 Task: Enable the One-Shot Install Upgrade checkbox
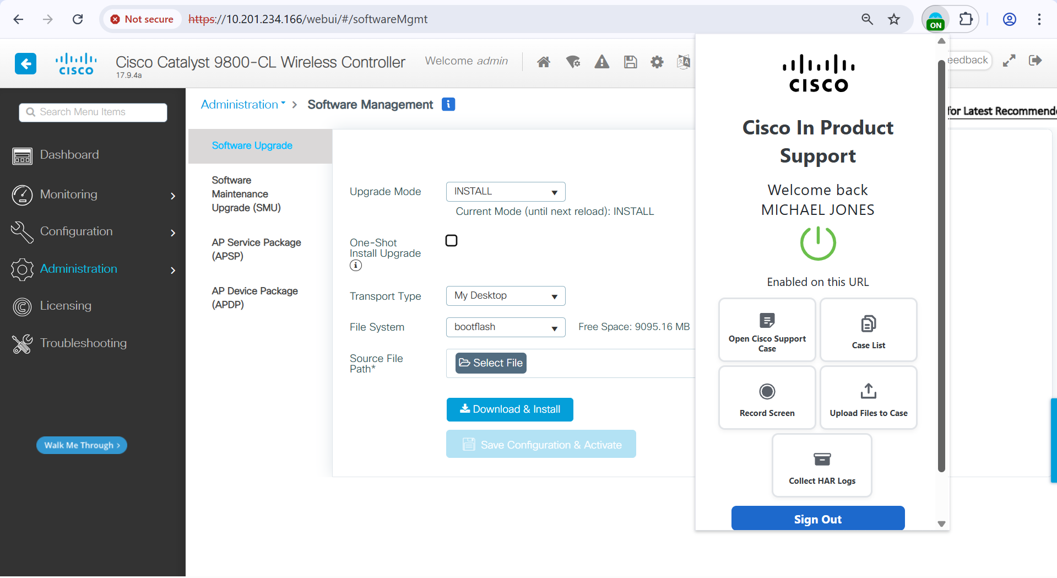click(451, 241)
